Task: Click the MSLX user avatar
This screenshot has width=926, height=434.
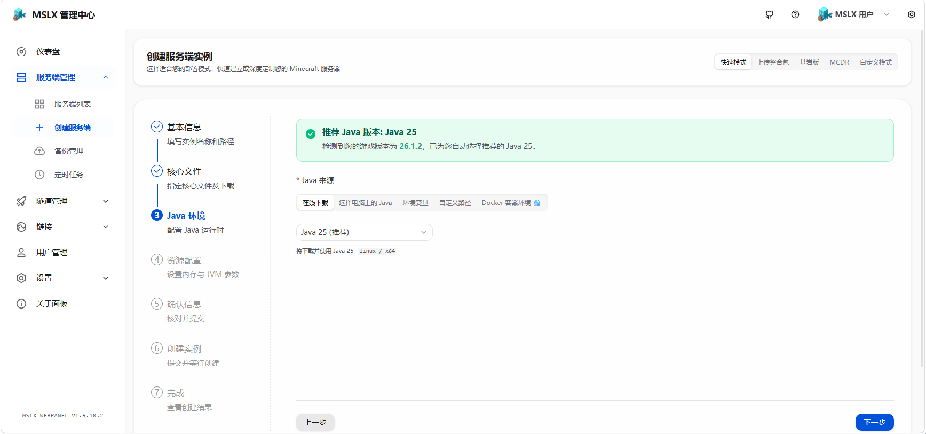Action: (825, 14)
